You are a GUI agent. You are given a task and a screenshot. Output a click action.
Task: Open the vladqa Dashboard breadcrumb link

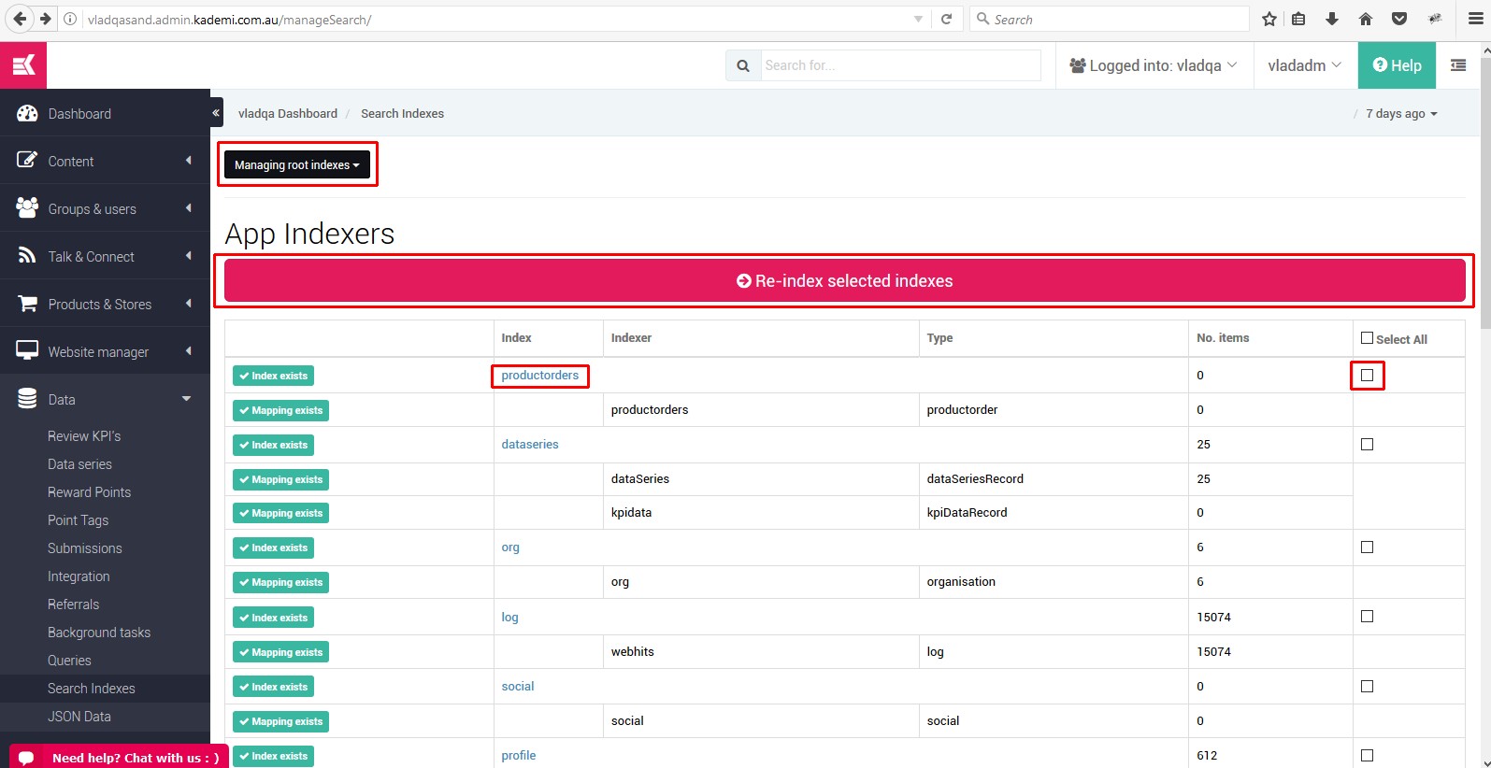[x=287, y=113]
